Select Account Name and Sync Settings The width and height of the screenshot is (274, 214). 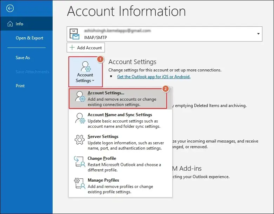(x=120, y=120)
